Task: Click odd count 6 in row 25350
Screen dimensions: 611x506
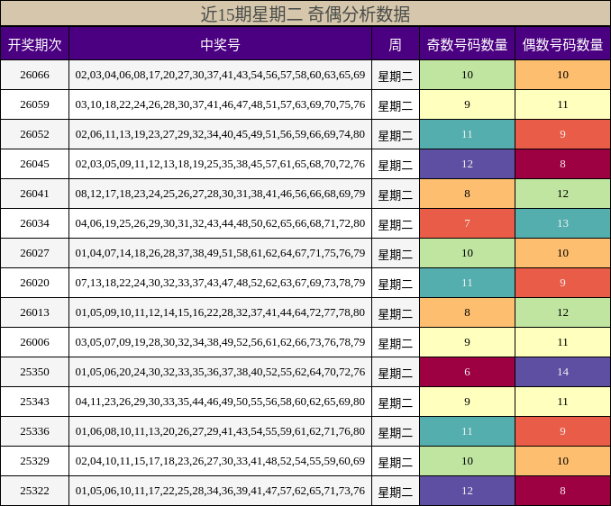Action: click(467, 372)
